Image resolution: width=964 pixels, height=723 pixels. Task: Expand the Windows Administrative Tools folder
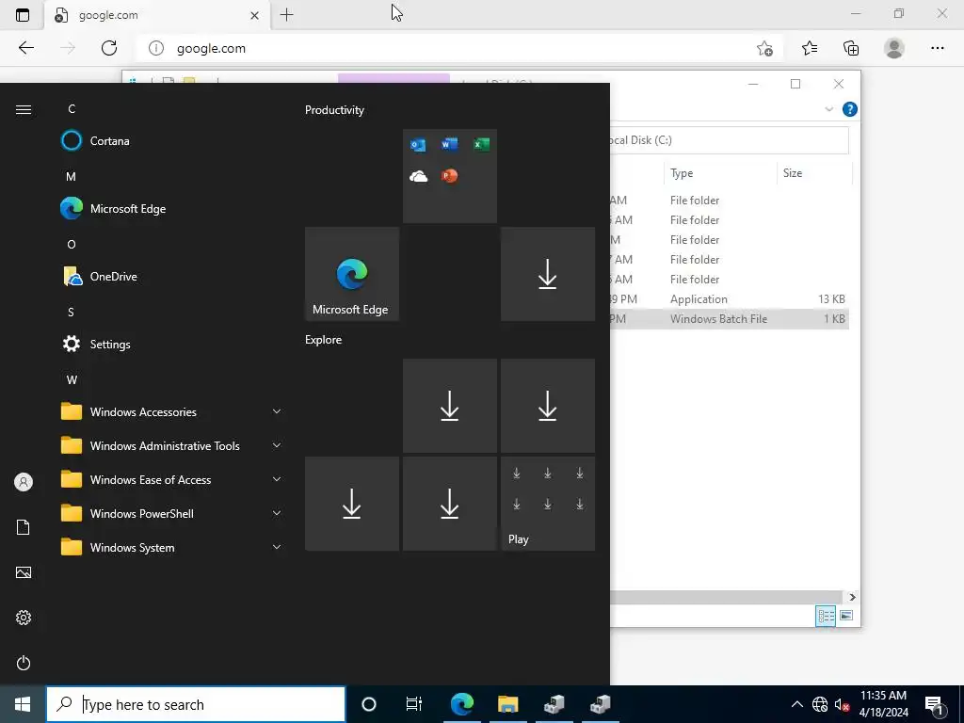(x=172, y=445)
